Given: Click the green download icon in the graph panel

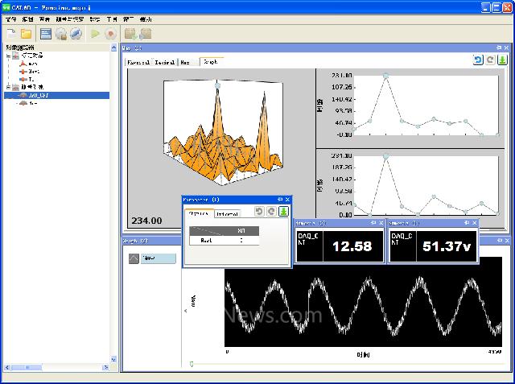Looking at the screenshot, I should tap(502, 60).
